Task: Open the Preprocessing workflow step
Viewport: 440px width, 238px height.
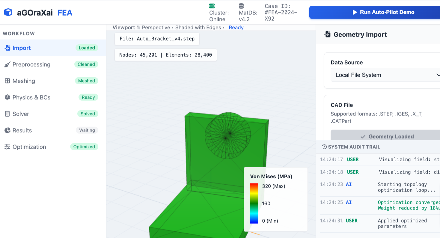Action: (x=53, y=64)
